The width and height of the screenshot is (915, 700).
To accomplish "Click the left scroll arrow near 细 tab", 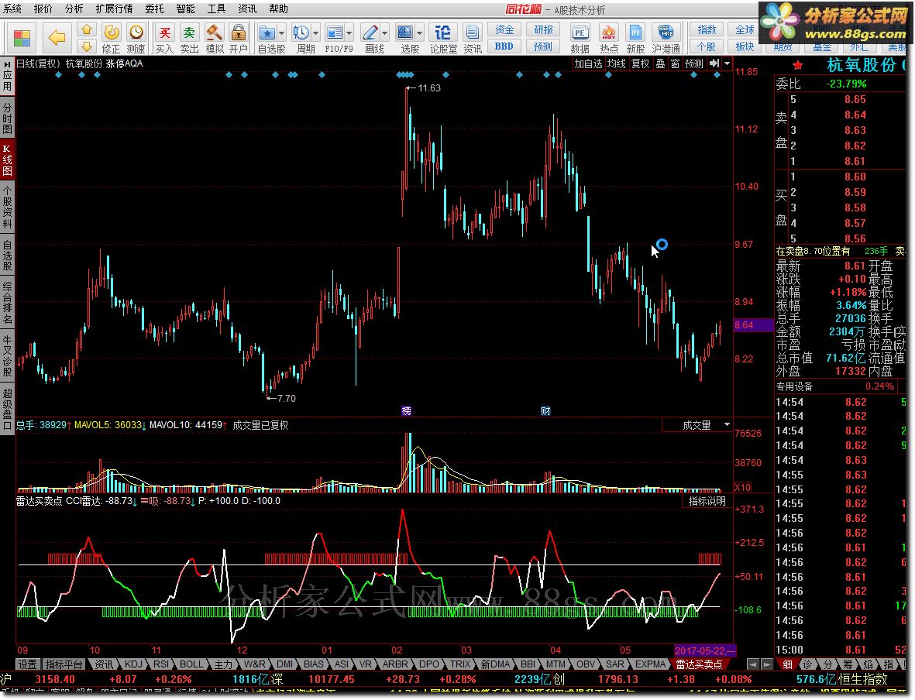I will pyautogui.click(x=753, y=664).
